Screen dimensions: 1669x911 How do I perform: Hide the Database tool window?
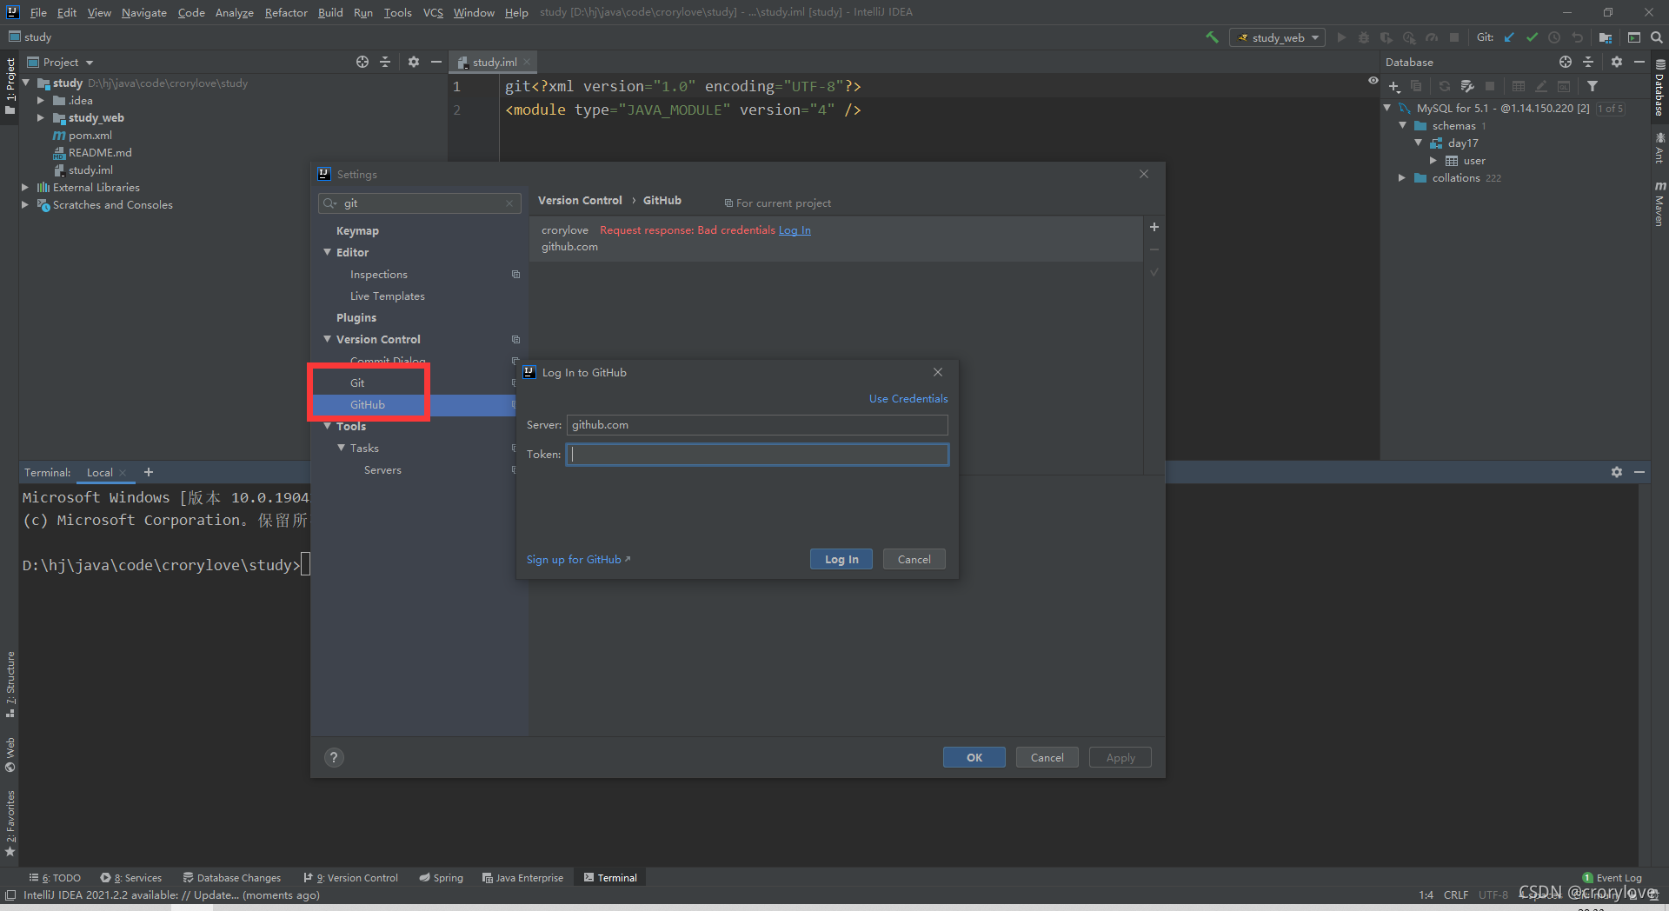click(1639, 62)
